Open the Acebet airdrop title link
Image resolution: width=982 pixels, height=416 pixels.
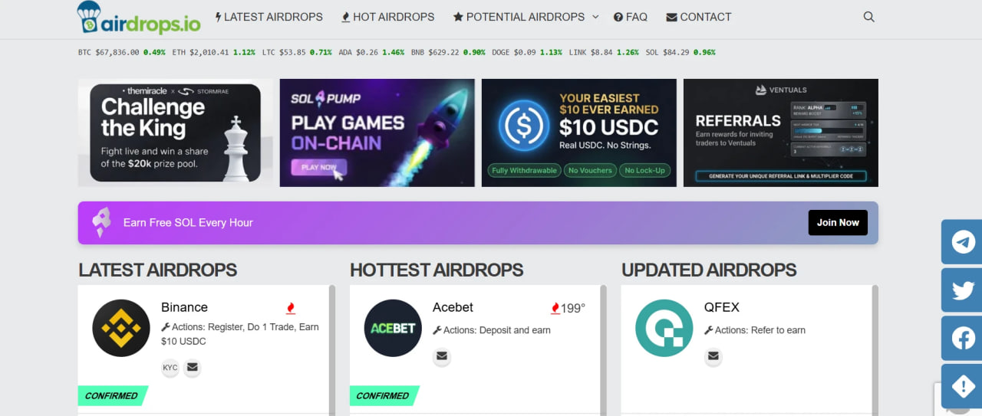[x=453, y=307]
